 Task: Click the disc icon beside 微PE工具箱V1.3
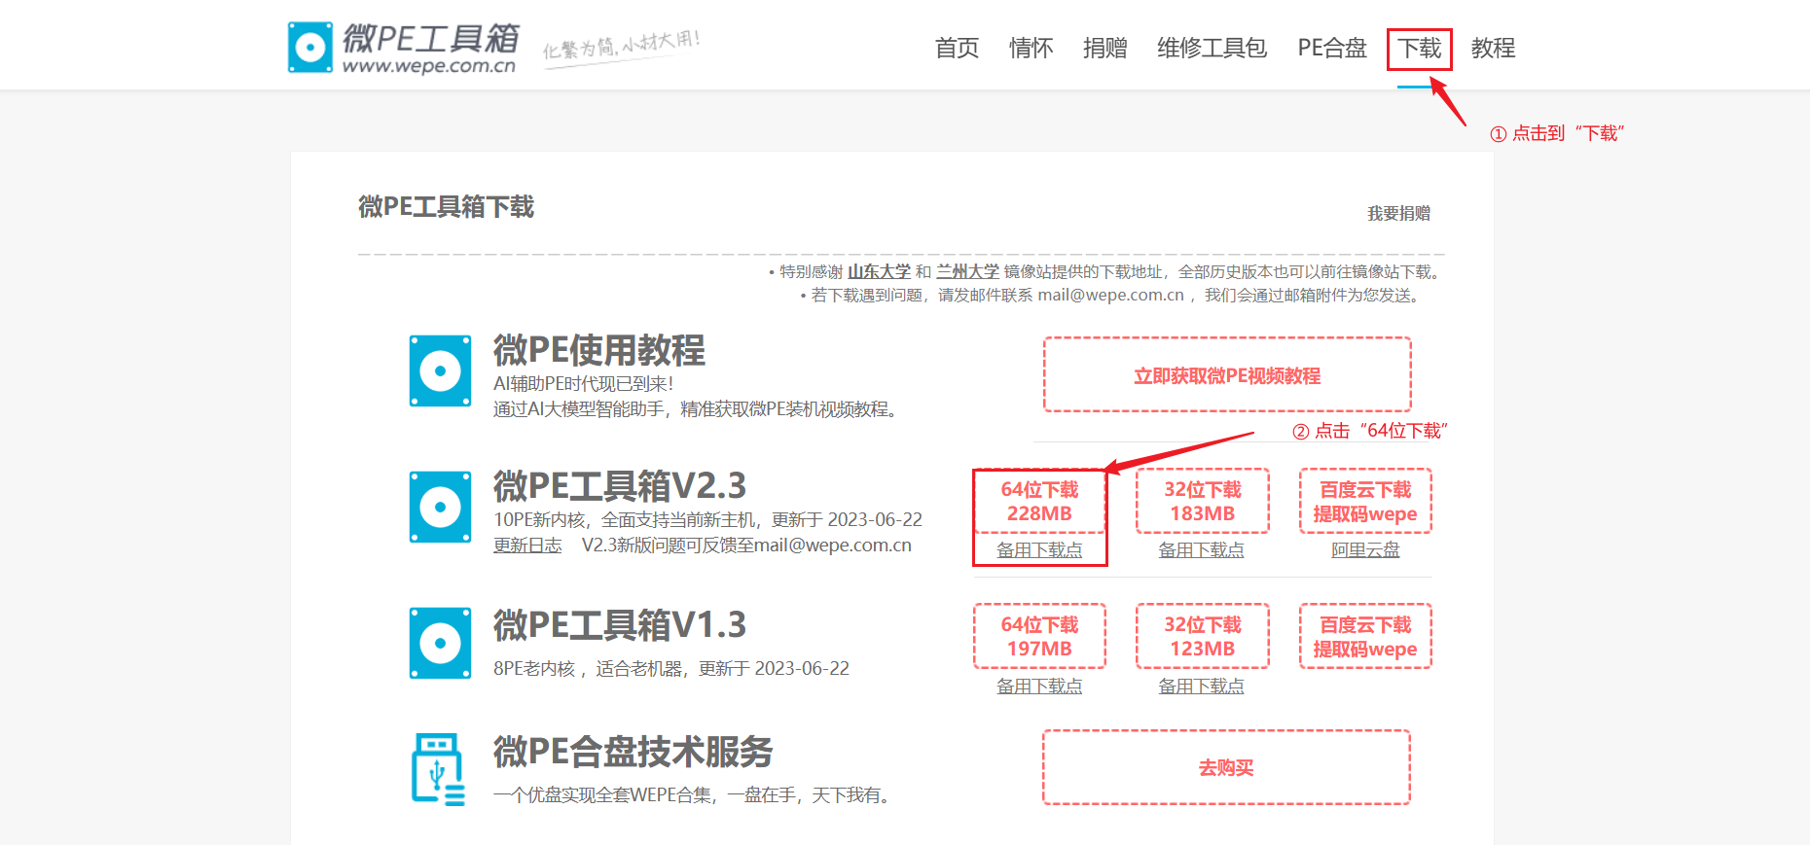[x=440, y=643]
